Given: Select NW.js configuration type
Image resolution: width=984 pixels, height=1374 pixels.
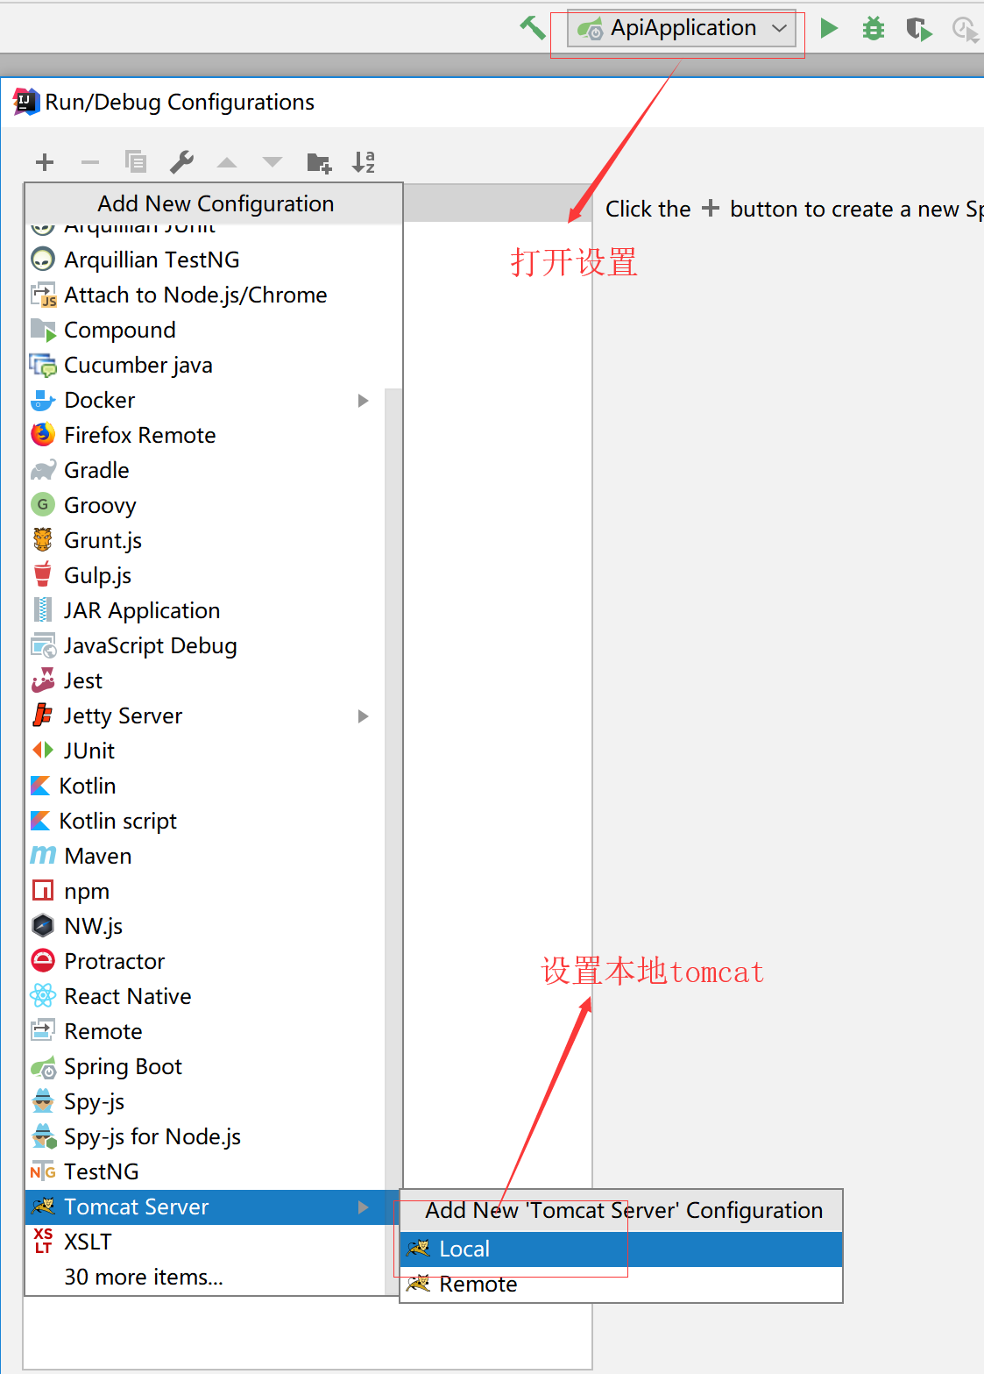Looking at the screenshot, I should pos(205,926).
